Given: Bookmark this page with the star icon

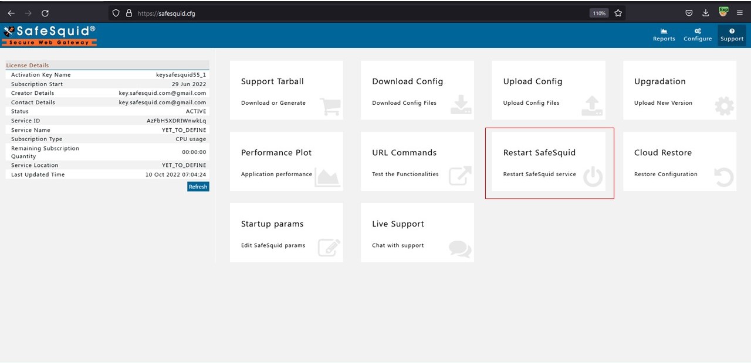Looking at the screenshot, I should (618, 13).
